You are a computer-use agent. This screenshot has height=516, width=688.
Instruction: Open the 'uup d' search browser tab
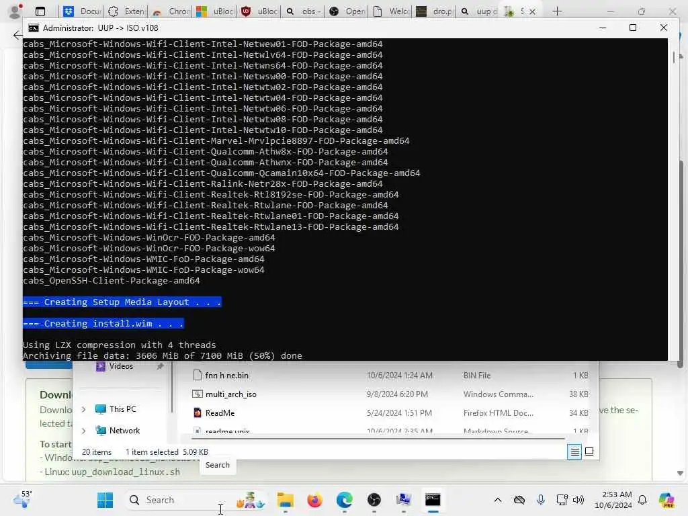[478, 11]
